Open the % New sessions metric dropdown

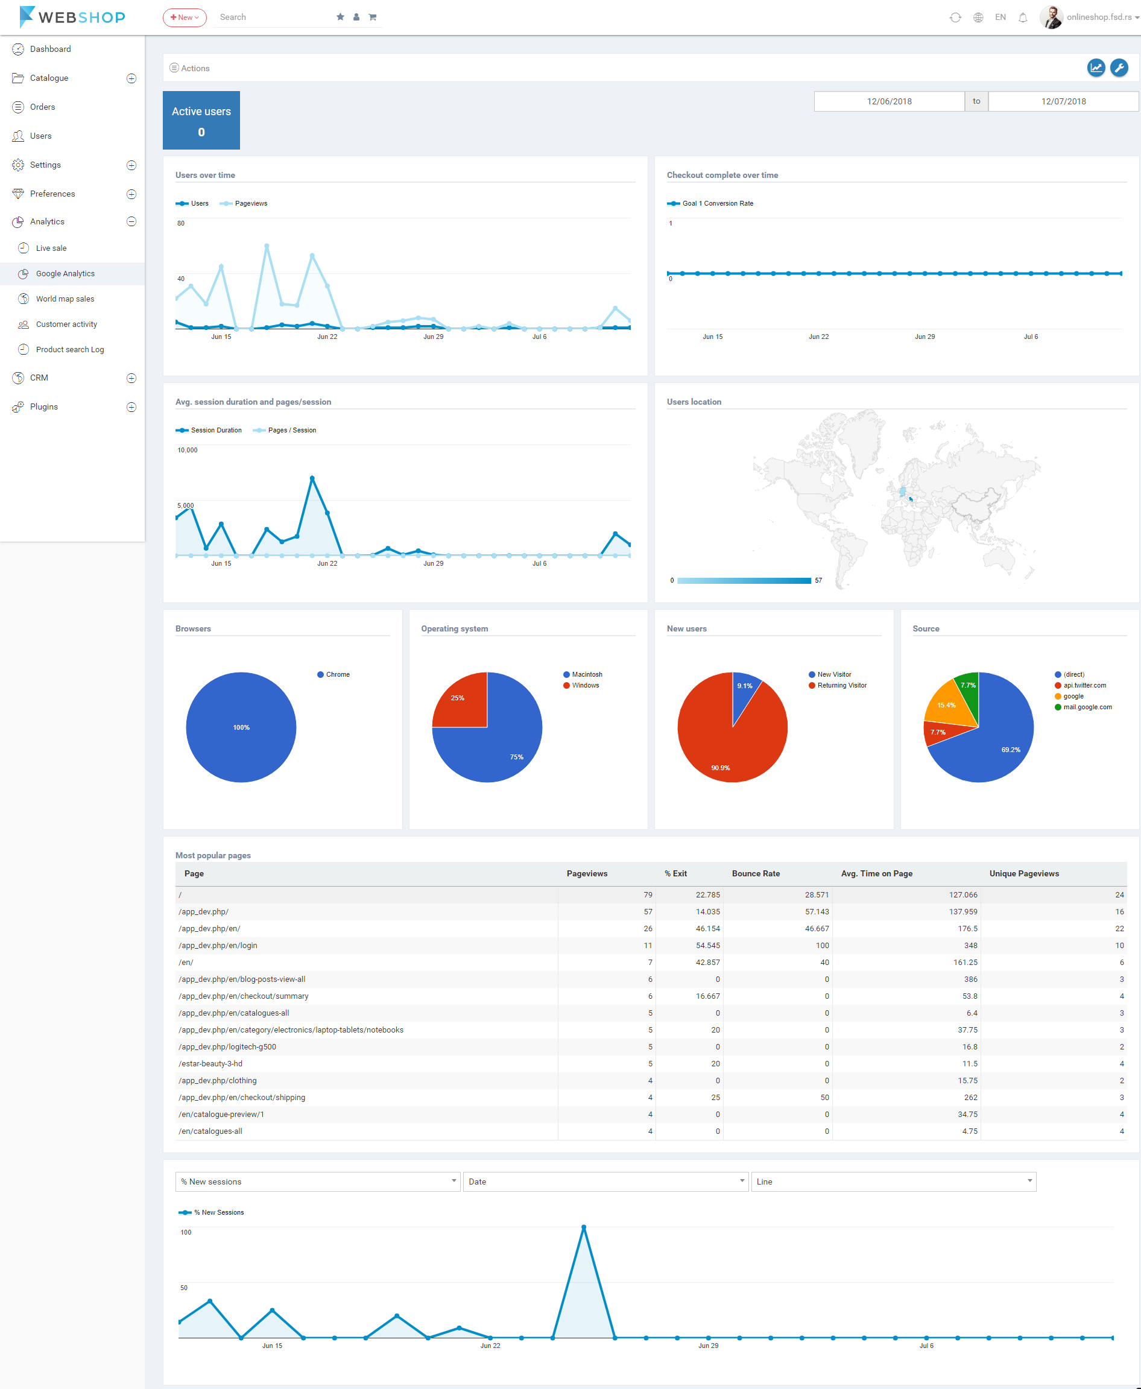[x=317, y=1182]
